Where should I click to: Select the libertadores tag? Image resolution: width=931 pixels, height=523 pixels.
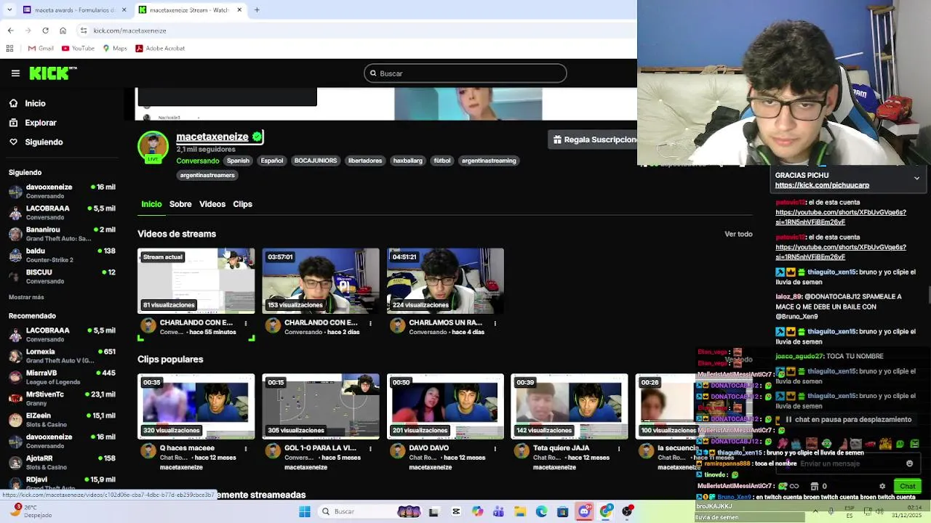pyautogui.click(x=365, y=161)
